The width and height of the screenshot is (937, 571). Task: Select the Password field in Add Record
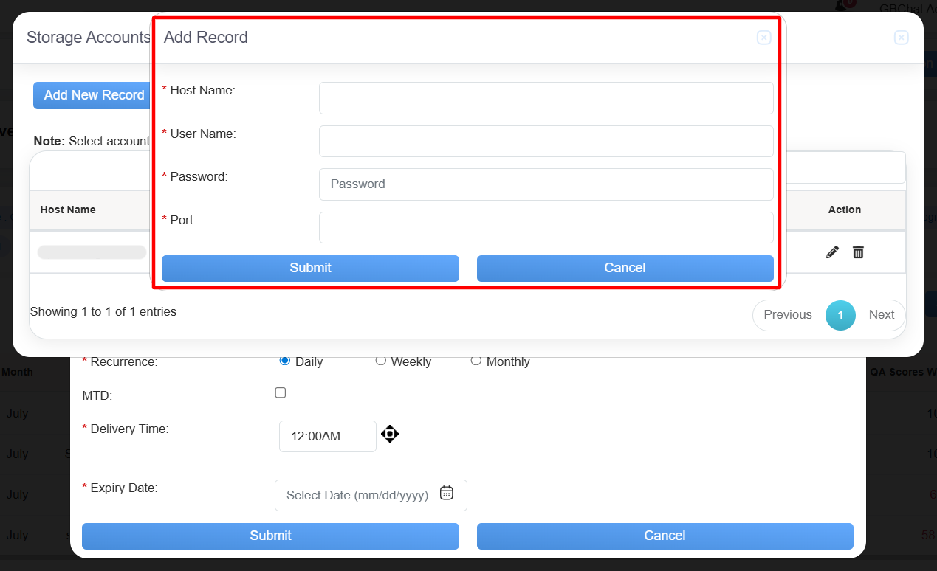click(546, 184)
